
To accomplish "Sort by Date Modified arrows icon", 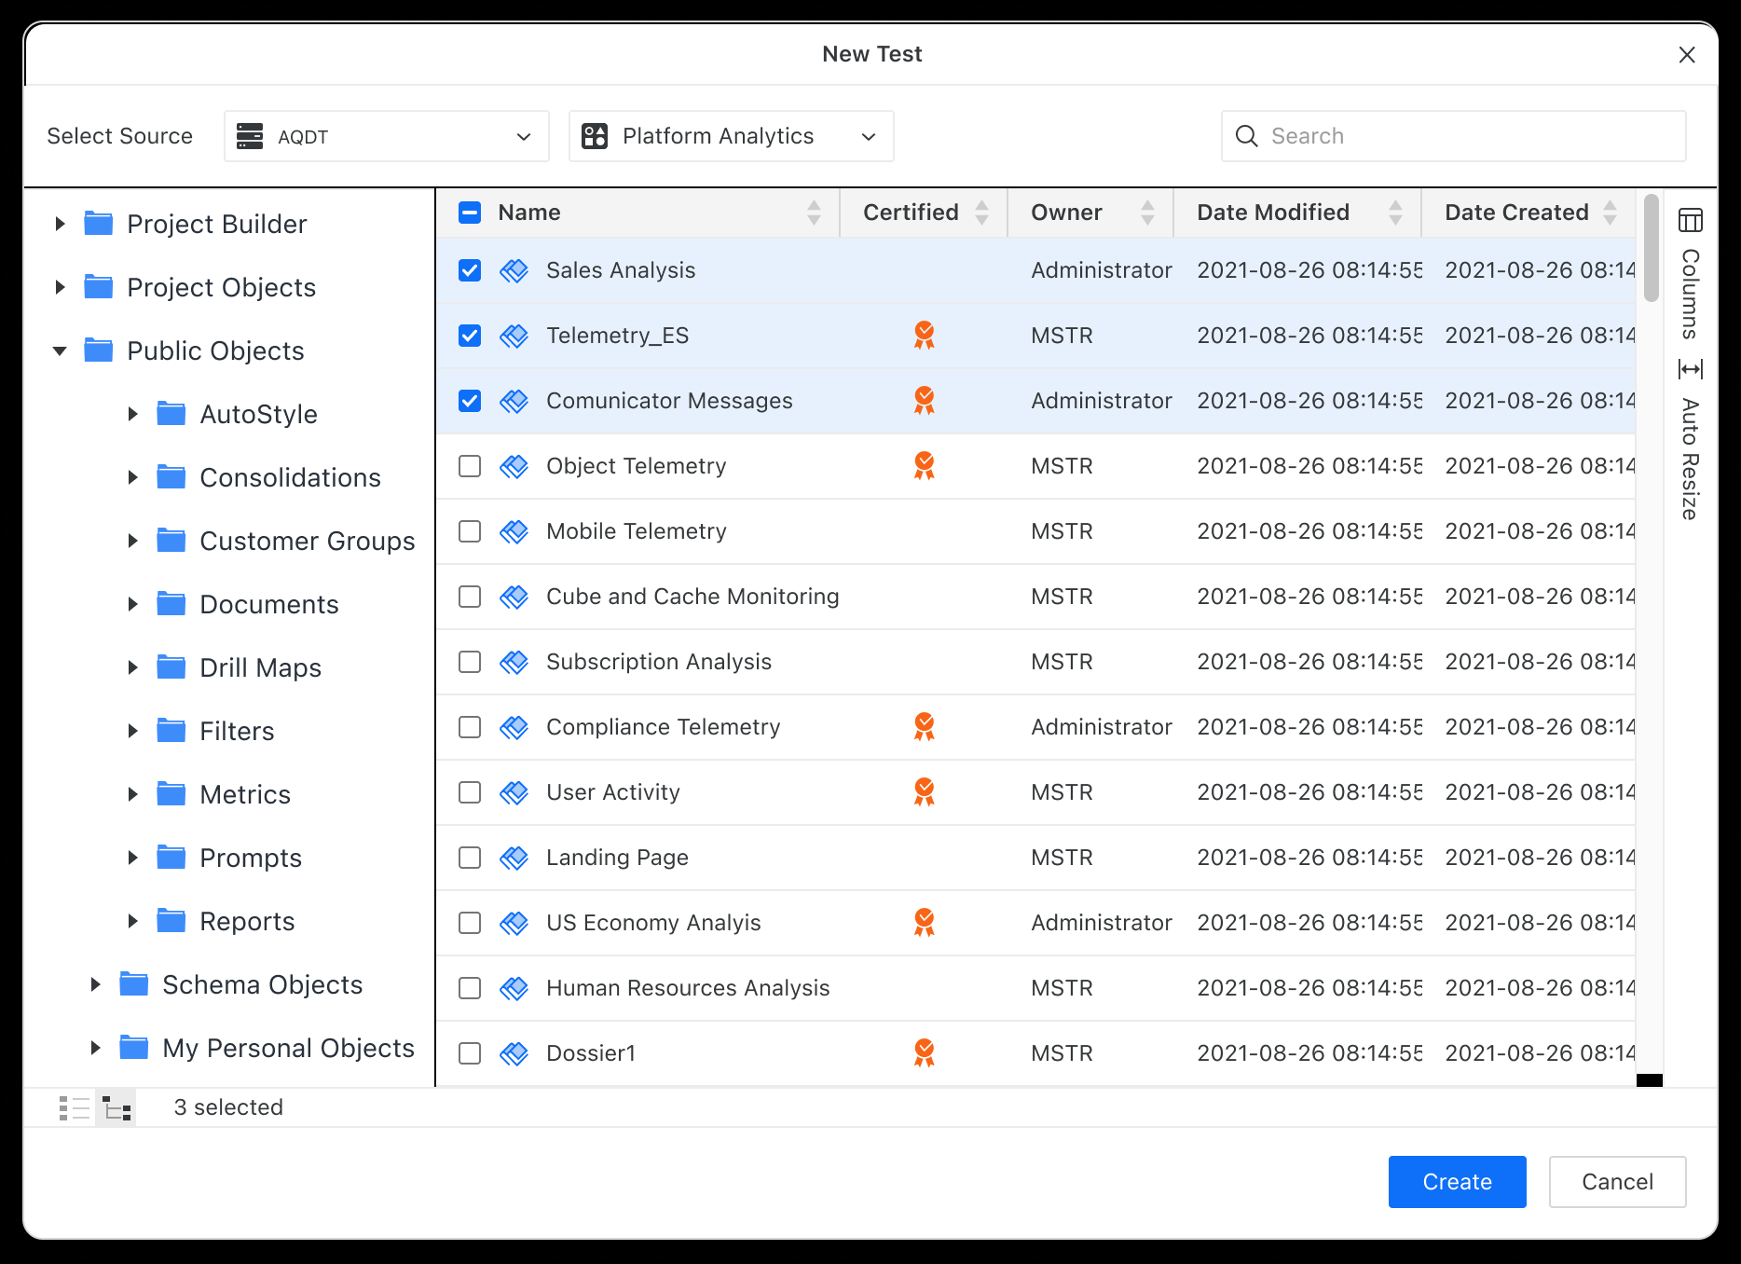I will pos(1394,213).
